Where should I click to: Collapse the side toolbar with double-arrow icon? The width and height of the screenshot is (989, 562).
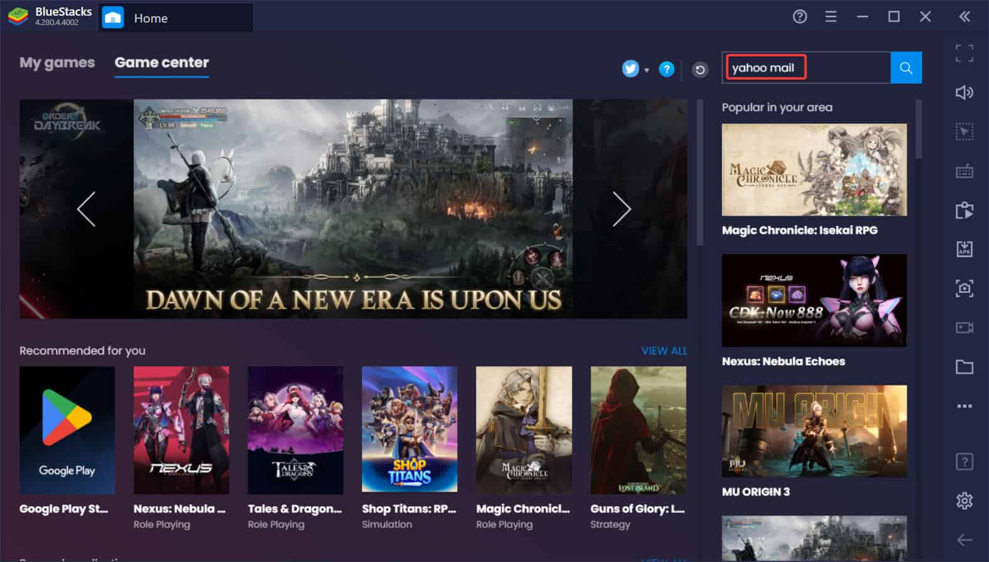965,17
